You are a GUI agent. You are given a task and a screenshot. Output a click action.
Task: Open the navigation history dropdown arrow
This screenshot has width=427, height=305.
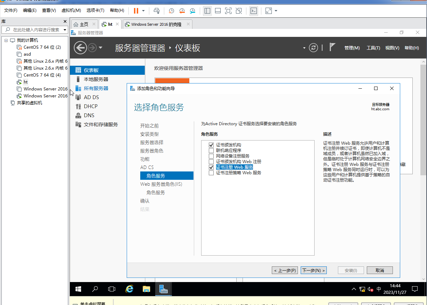pyautogui.click(x=101, y=48)
